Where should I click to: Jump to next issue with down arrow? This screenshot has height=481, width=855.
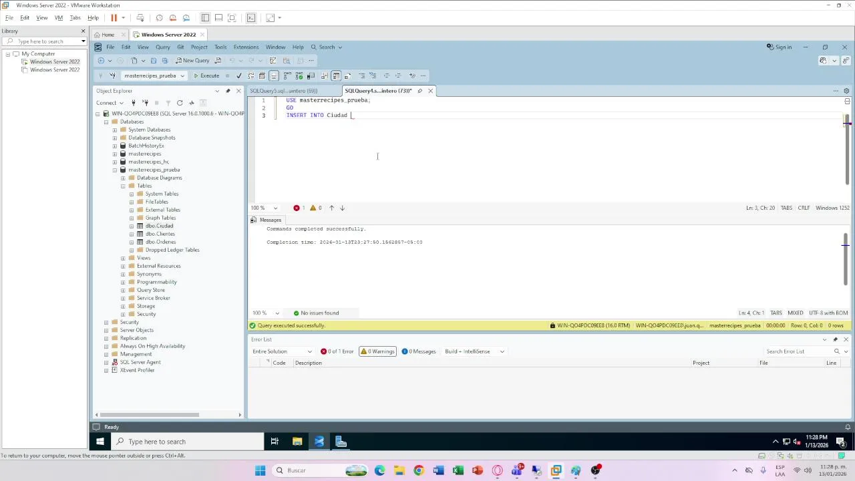(342, 208)
